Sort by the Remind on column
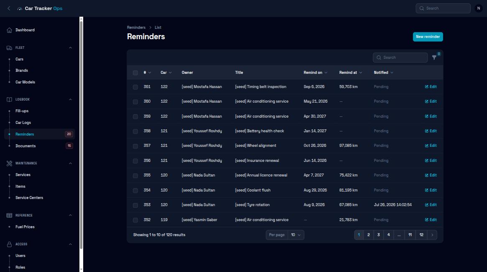This screenshot has height=272, width=487. pyautogui.click(x=315, y=73)
